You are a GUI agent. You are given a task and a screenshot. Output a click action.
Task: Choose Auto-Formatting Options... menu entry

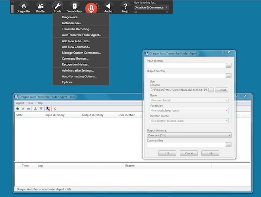(x=79, y=77)
